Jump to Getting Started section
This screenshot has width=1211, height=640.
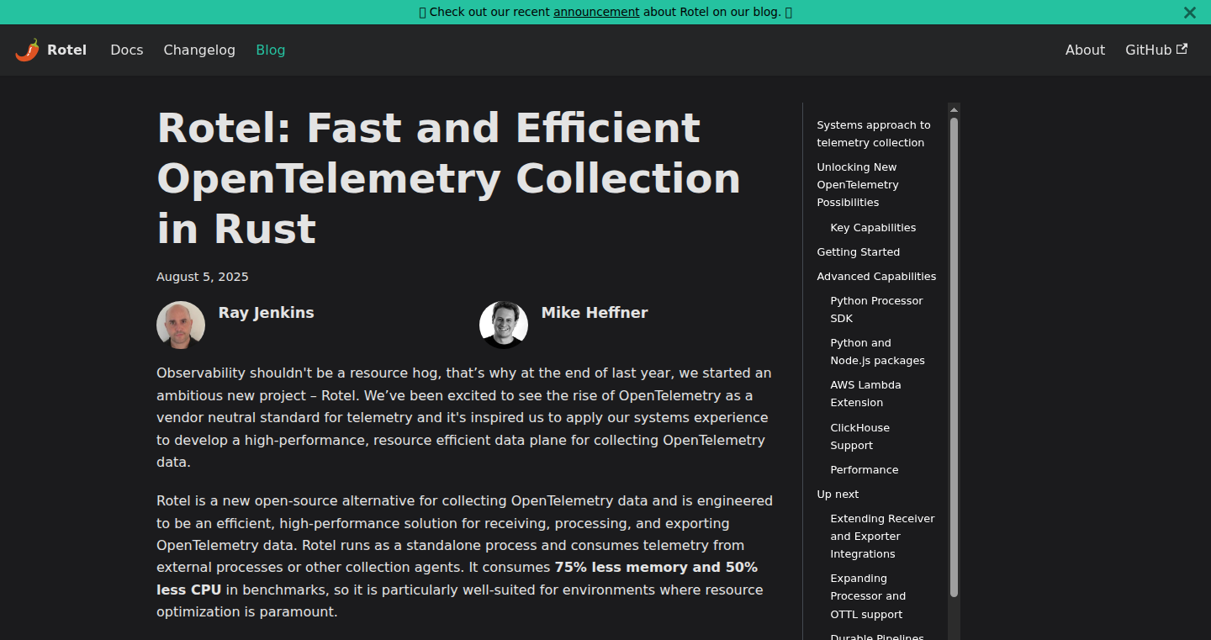pos(859,252)
